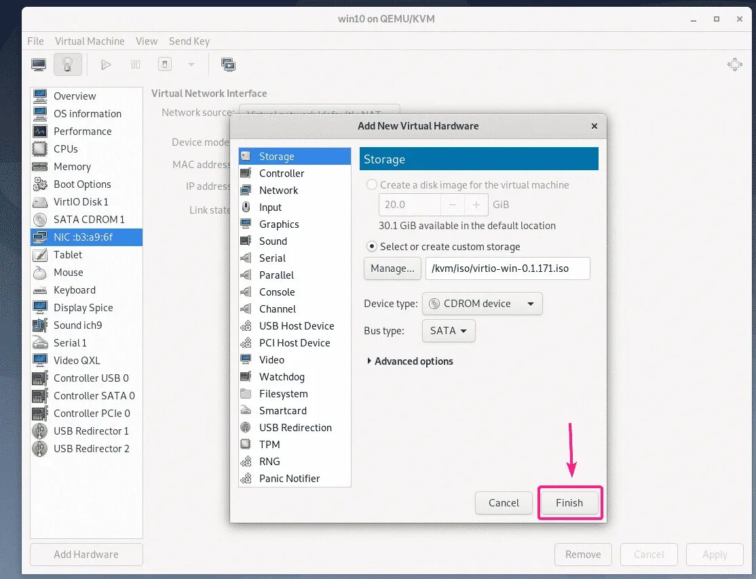The width and height of the screenshot is (756, 579).
Task: Click the USB Redirector 1 icon
Action: pos(40,431)
